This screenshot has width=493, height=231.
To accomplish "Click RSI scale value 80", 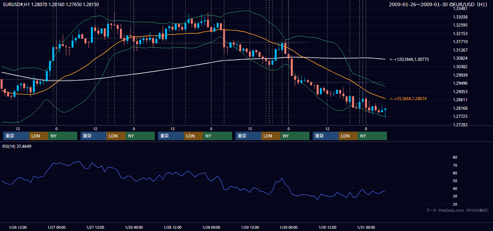I will pyautogui.click(x=455, y=157).
